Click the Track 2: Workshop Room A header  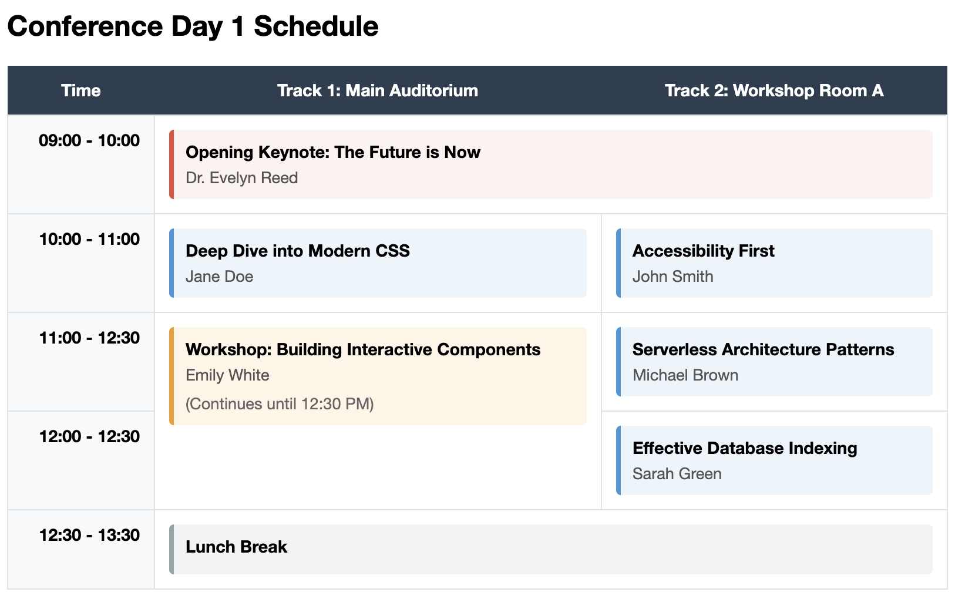point(774,90)
